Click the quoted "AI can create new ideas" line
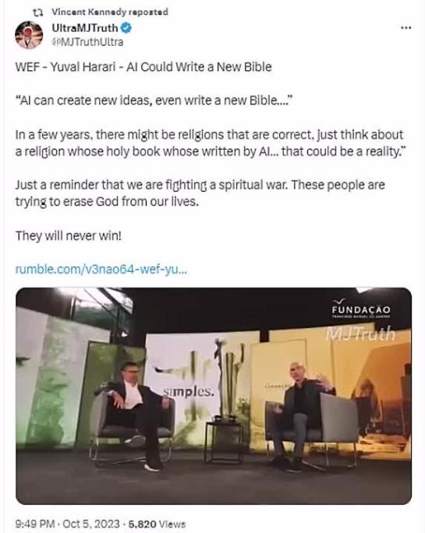425x533 pixels. tap(154, 101)
